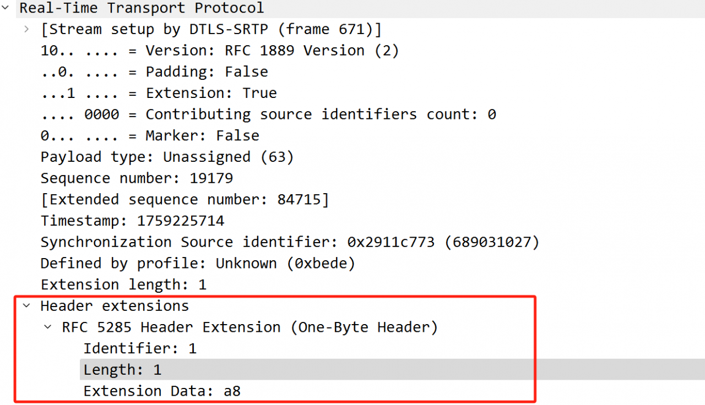Select the Timestamp: 1759225714 field

132,221
